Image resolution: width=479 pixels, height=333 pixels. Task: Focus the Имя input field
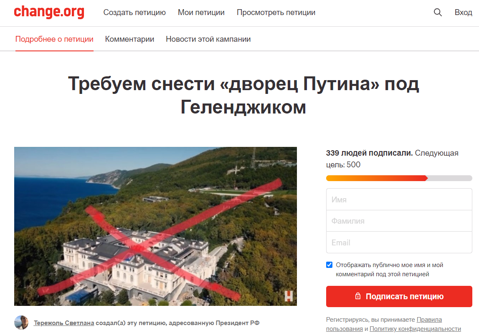pyautogui.click(x=399, y=199)
